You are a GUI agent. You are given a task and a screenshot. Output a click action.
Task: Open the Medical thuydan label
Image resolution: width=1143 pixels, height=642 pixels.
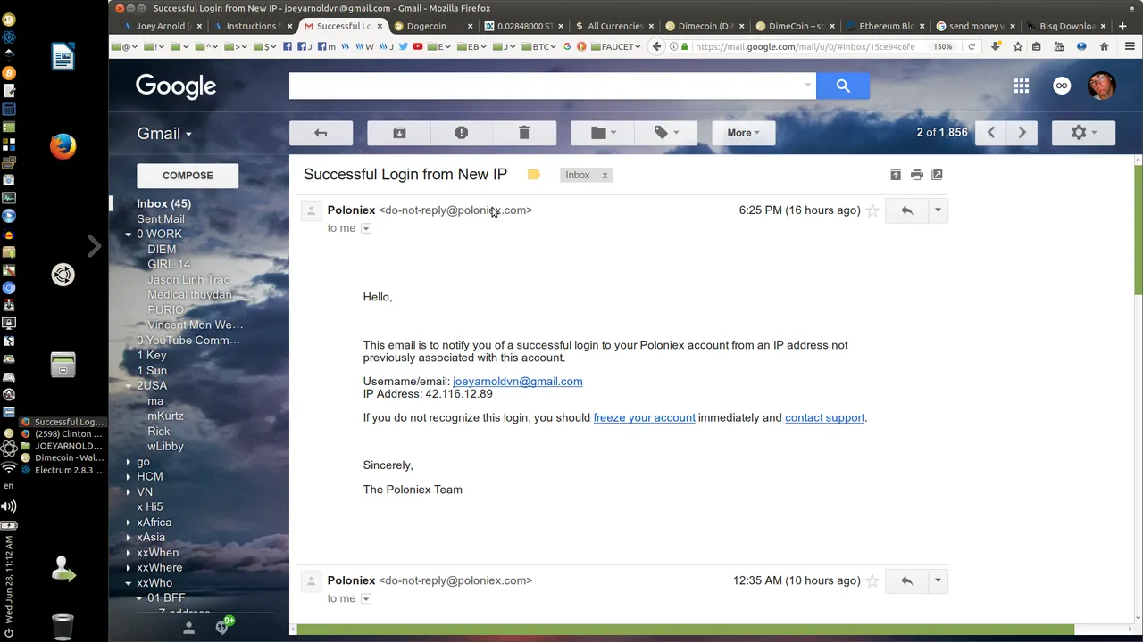189,294
